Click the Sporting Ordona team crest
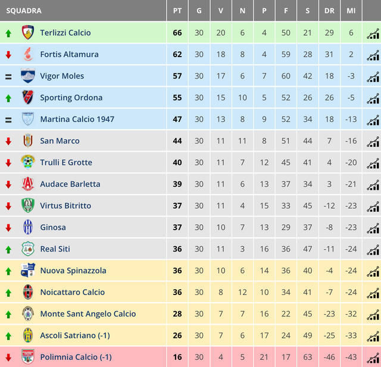Image resolution: width=381 pixels, height=367 pixels. pos(28,98)
